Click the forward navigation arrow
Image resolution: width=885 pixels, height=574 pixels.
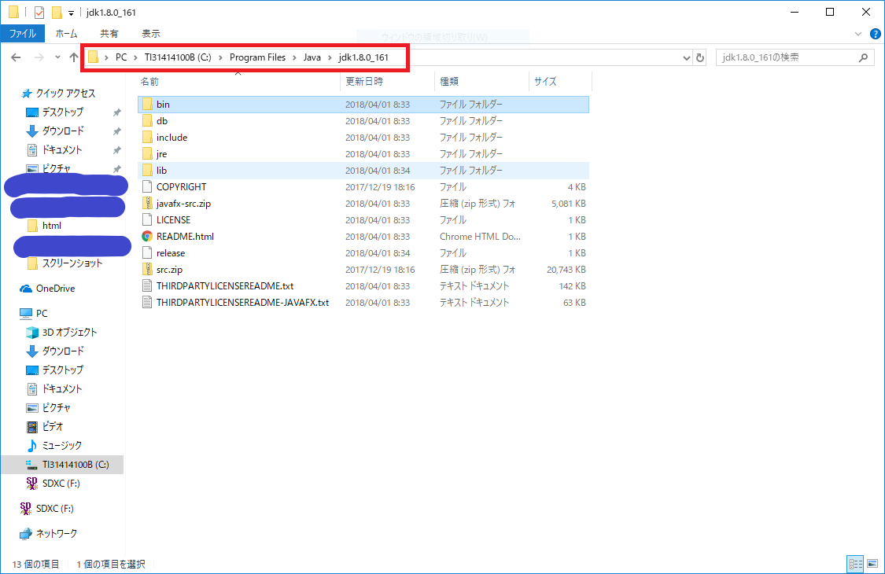click(39, 57)
